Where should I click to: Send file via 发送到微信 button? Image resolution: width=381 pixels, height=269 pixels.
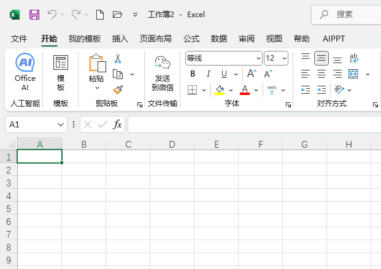click(x=163, y=74)
